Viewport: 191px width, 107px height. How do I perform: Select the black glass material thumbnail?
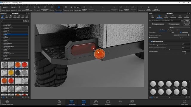18,73
